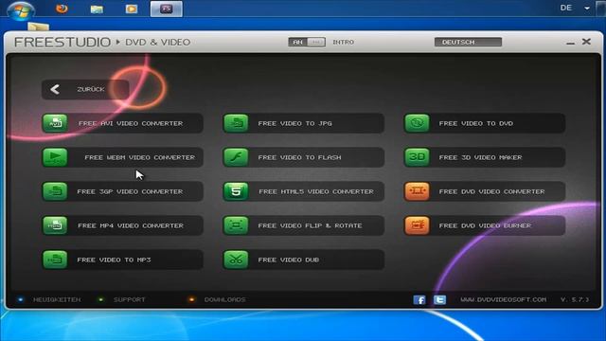Screen dimensions: 606x341
Task: Open Windows Media Player taskbar icon
Action: click(132, 9)
